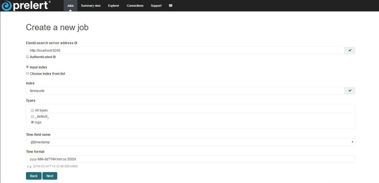Viewport: 379px width, 183px height.
Task: Select the Input index radio button
Action: point(27,67)
